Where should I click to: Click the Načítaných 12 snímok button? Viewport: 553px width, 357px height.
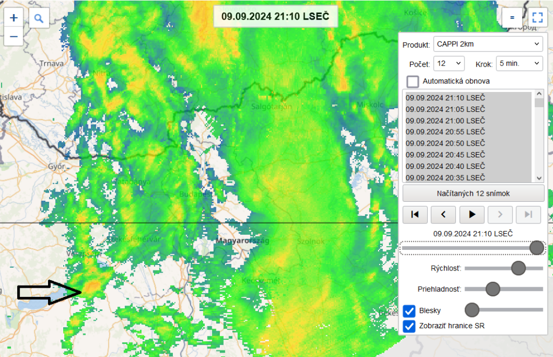473,193
